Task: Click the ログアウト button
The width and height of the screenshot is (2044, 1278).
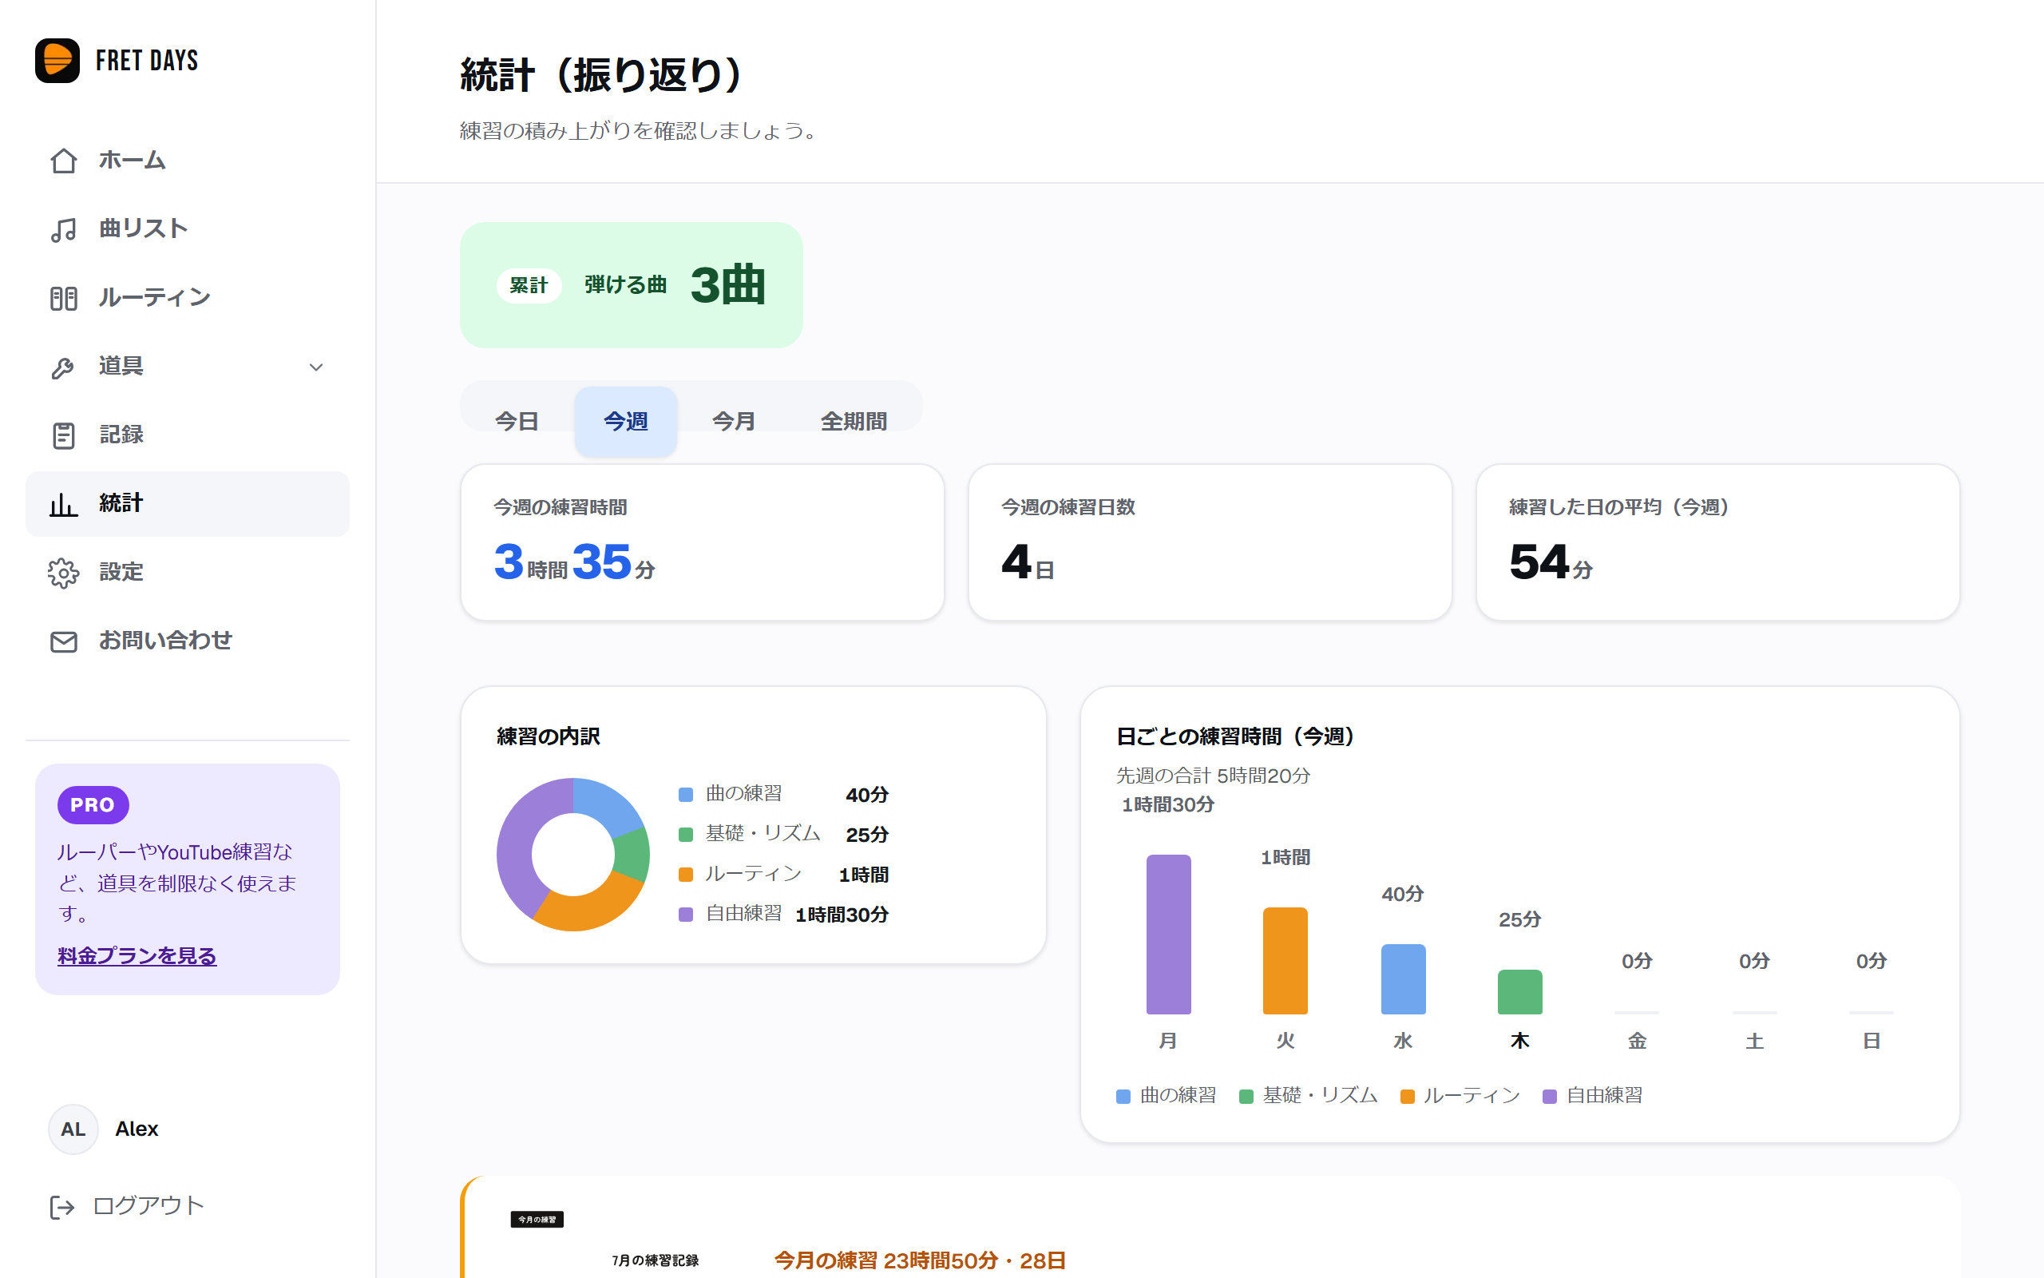Action: tap(127, 1206)
